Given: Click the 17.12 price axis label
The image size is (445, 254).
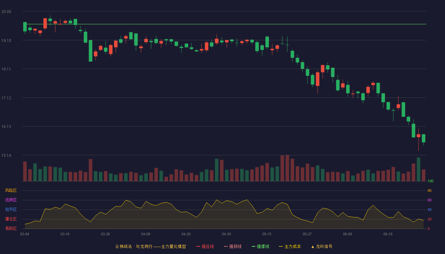Looking at the screenshot, I should [6, 98].
